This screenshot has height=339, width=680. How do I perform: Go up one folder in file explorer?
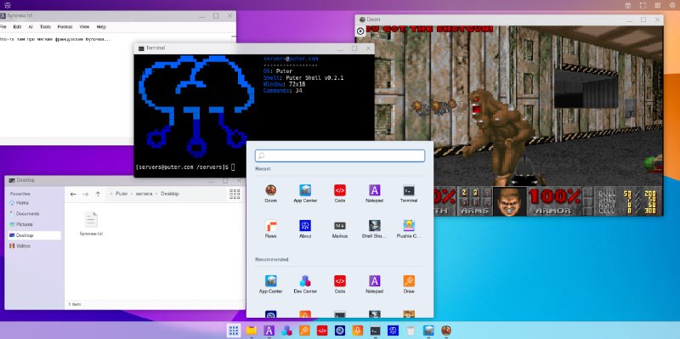tap(98, 195)
